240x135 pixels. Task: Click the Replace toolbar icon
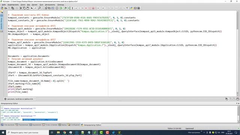pyautogui.click(x=46, y=8)
